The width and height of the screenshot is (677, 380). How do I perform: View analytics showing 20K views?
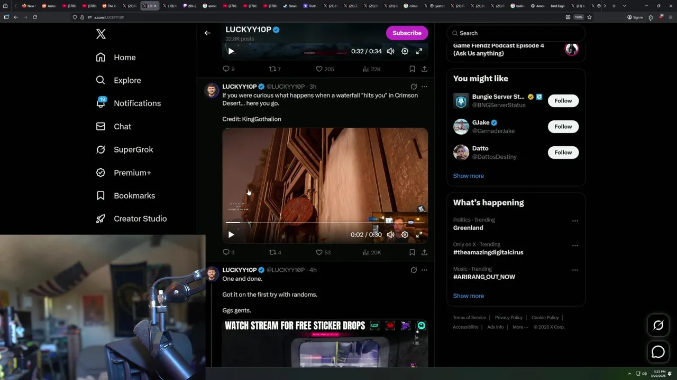pyautogui.click(x=371, y=253)
